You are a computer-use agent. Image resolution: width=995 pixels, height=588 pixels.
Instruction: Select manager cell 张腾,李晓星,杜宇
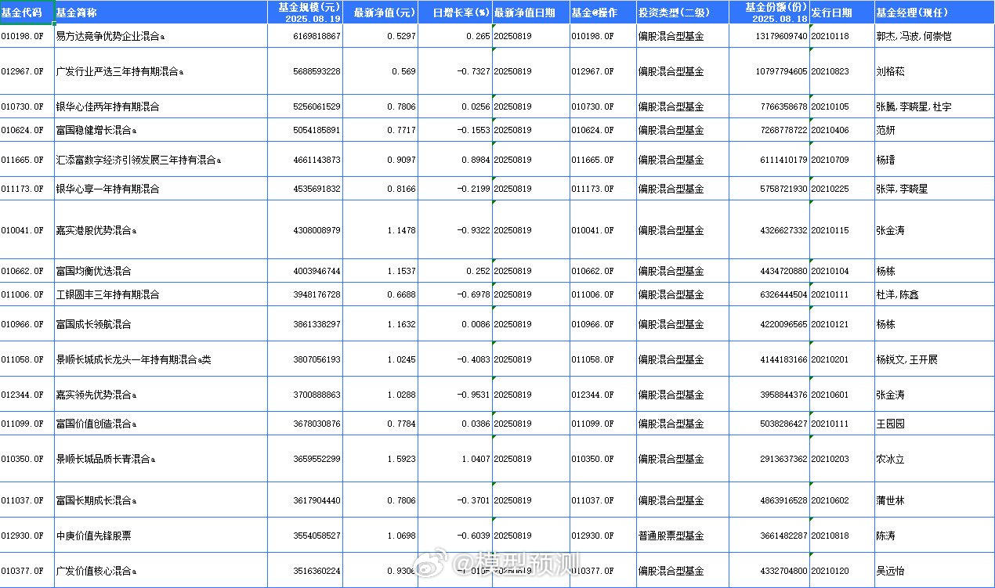(x=934, y=106)
